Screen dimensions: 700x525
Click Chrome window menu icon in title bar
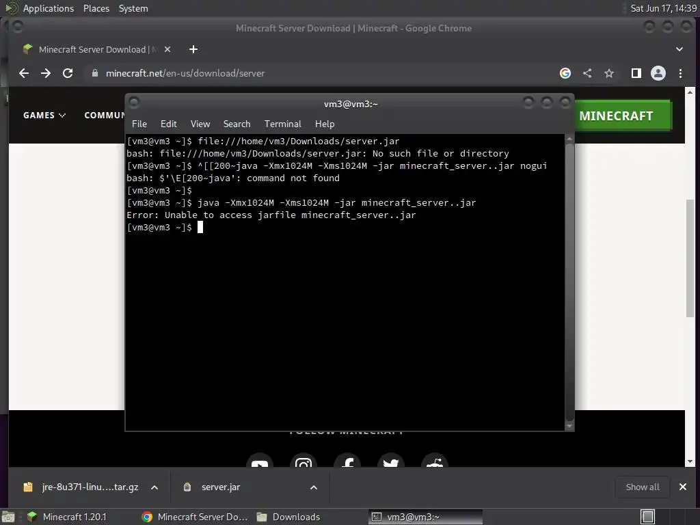[18, 27]
